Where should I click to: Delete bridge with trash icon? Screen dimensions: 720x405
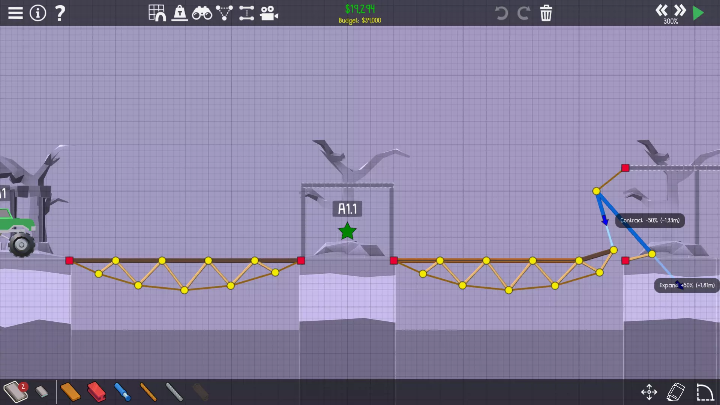(546, 13)
